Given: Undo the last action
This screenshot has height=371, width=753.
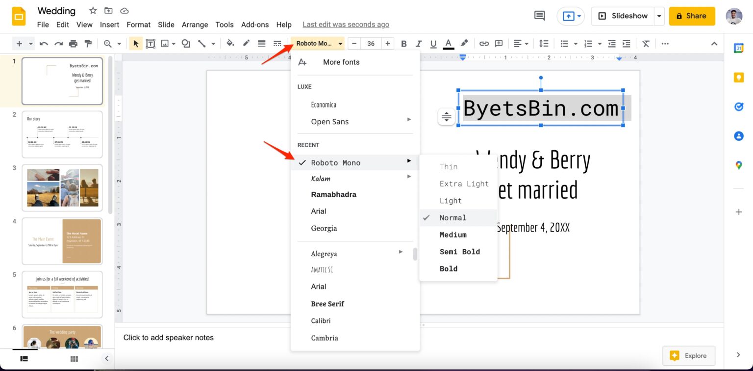Looking at the screenshot, I should pos(44,43).
